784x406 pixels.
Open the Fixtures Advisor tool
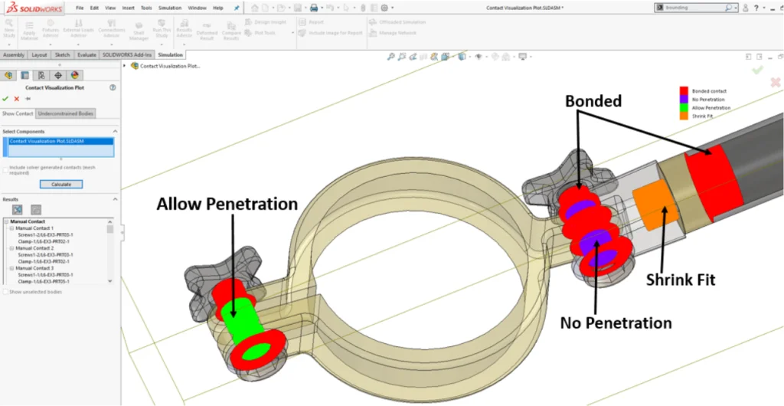point(51,29)
